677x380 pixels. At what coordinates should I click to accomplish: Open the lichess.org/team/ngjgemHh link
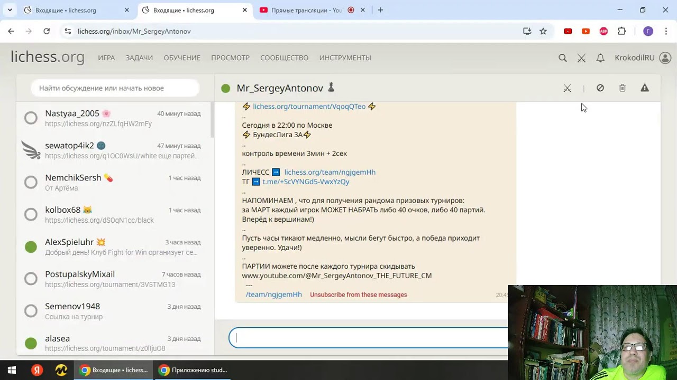coord(330,172)
